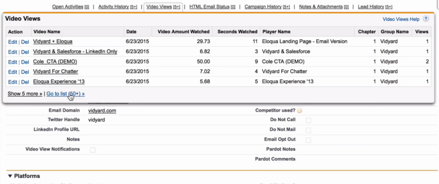Viewport: 439px width, 184px height.
Task: Click the LinkedIn Profile URL field label
Action: coord(57,130)
